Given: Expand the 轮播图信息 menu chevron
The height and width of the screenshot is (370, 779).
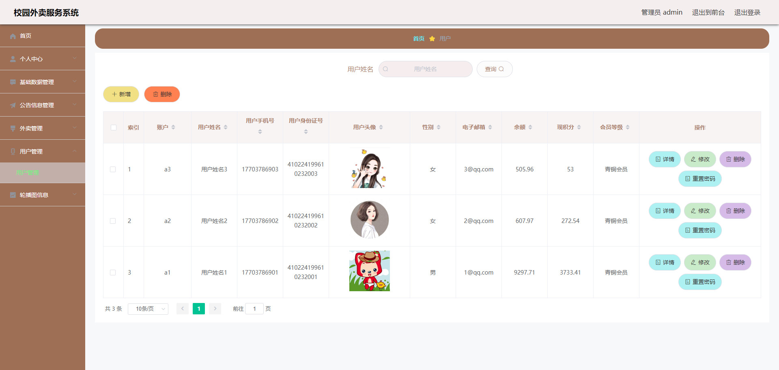Looking at the screenshot, I should click(75, 195).
